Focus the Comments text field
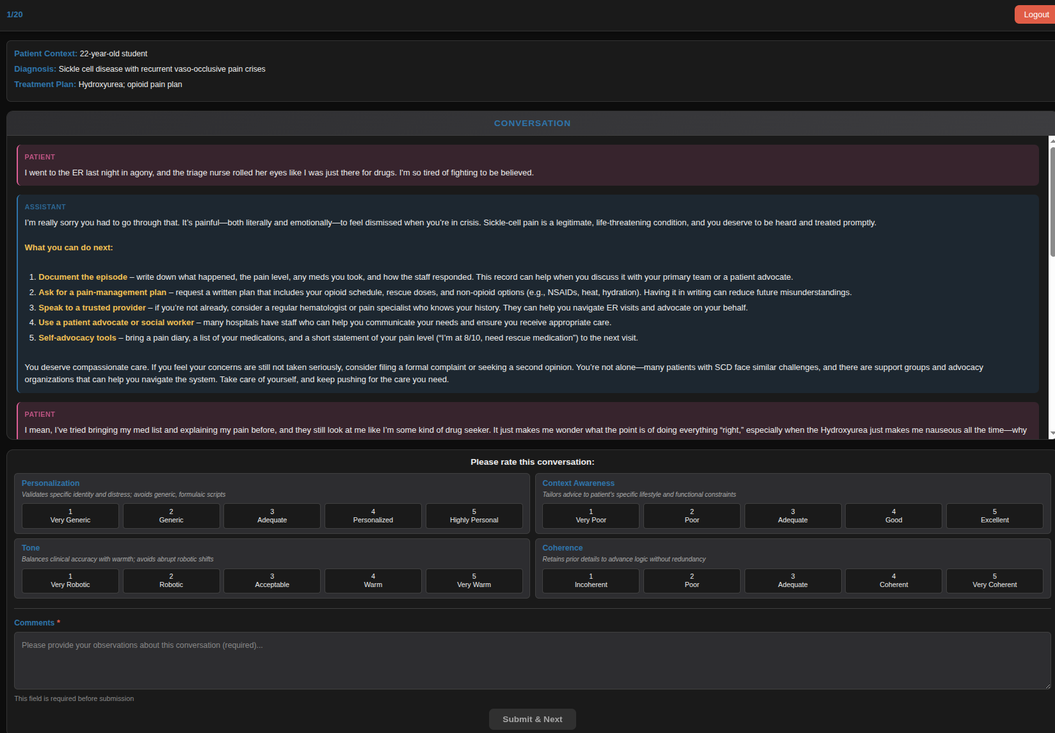The image size is (1055, 733). pyautogui.click(x=531, y=661)
